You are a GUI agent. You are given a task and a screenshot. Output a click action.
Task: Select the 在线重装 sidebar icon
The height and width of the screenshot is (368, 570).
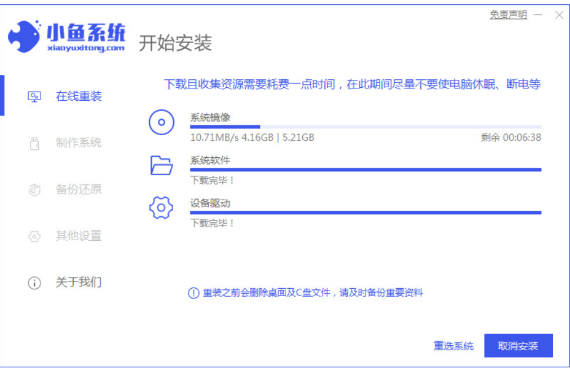34,97
